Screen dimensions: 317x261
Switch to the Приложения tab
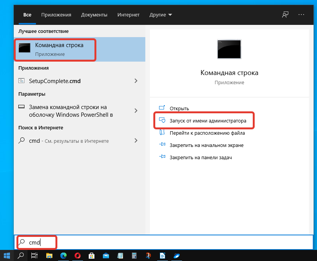56,15
